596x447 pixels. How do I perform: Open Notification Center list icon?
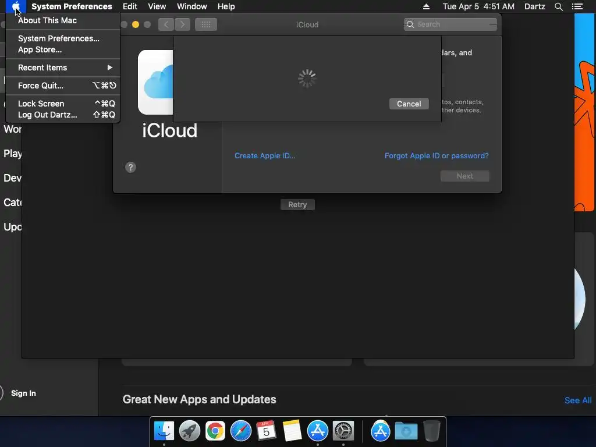coord(577,6)
